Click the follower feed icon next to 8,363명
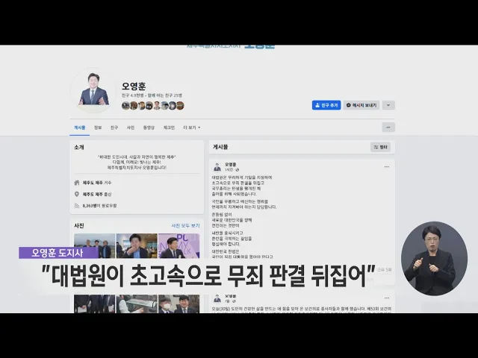478x358 pixels. click(77, 206)
